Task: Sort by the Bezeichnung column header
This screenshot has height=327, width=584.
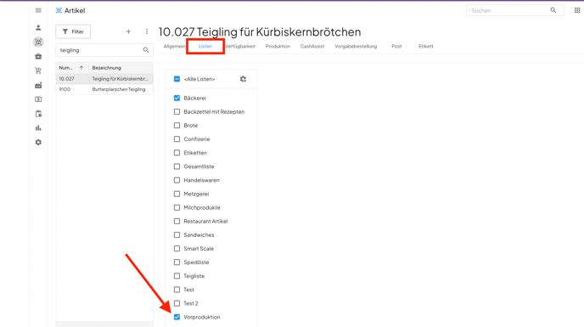Action: click(106, 68)
